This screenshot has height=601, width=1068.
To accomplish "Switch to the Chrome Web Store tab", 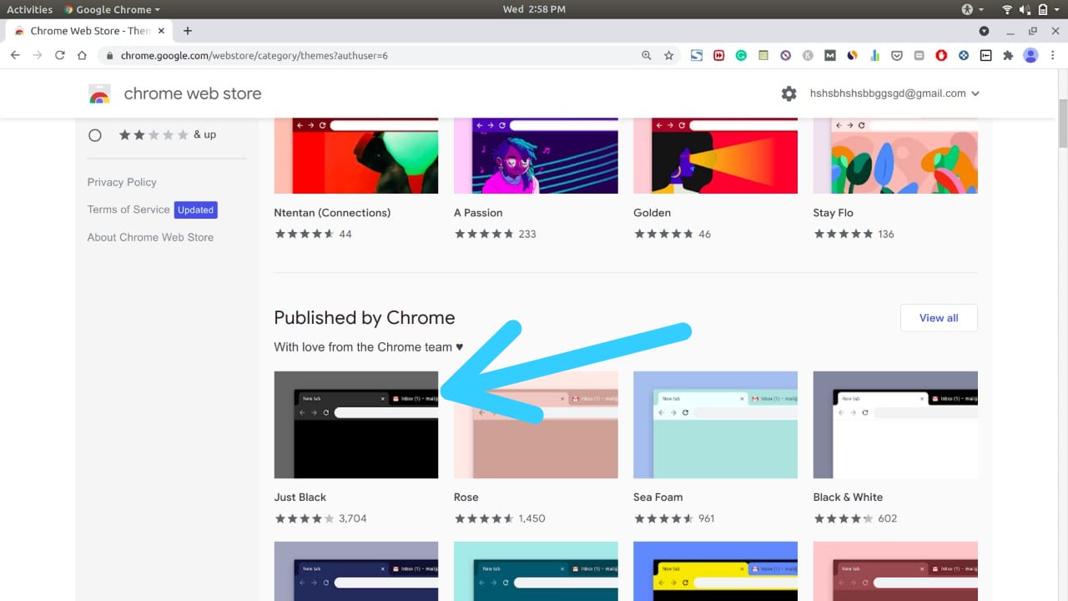I will 90,31.
